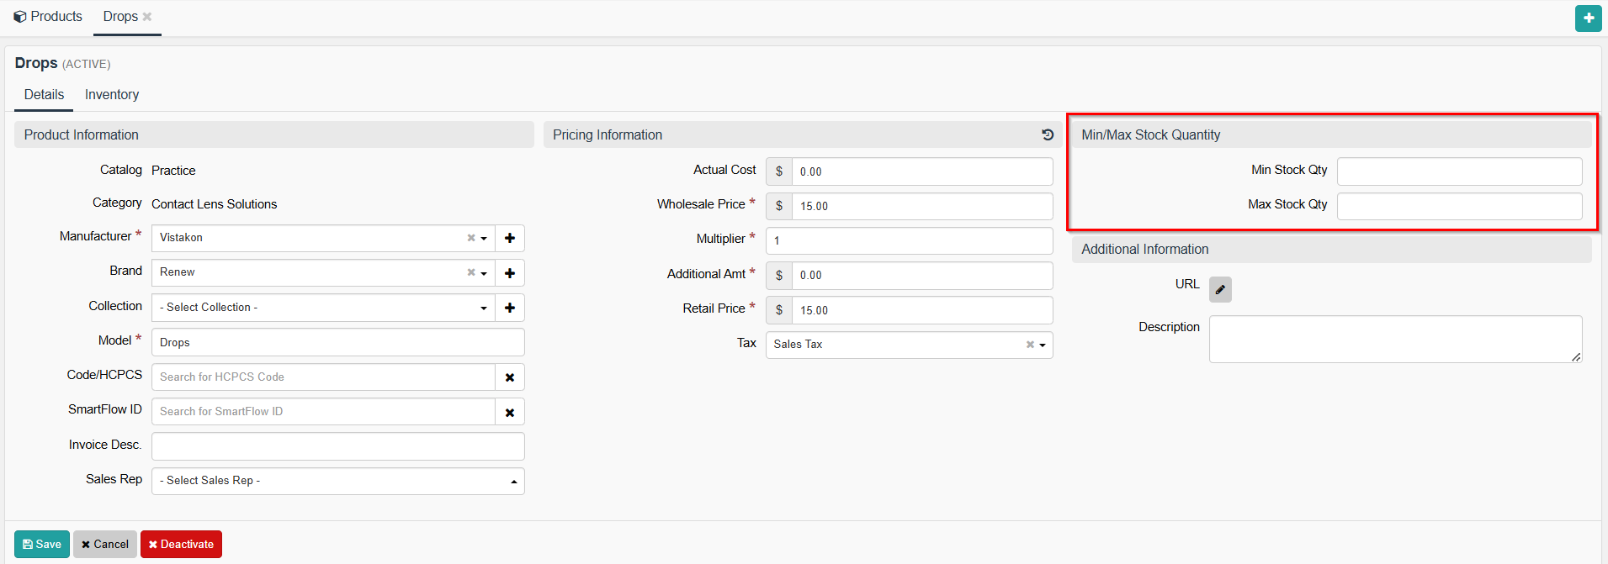1608x564 pixels.
Task: Open the Manufacturer dropdown
Action: pyautogui.click(x=484, y=239)
